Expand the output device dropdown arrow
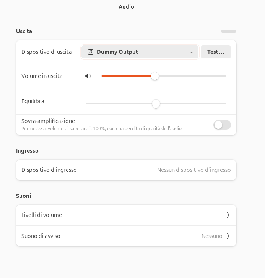 pos(192,52)
